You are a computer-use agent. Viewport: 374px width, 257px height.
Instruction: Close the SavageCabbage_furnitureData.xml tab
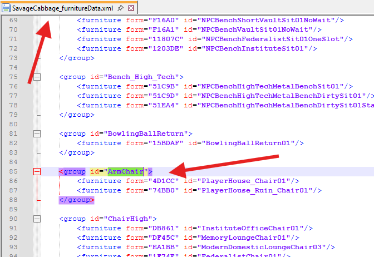point(131,8)
